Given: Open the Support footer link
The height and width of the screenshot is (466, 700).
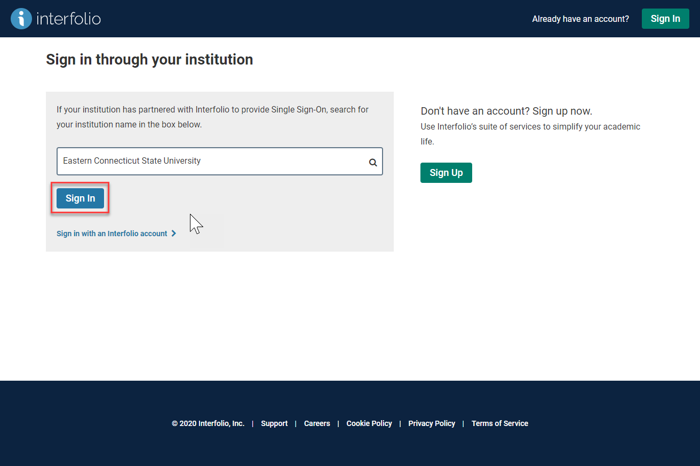Looking at the screenshot, I should pos(274,423).
